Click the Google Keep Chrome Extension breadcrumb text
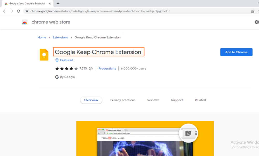 97,38
